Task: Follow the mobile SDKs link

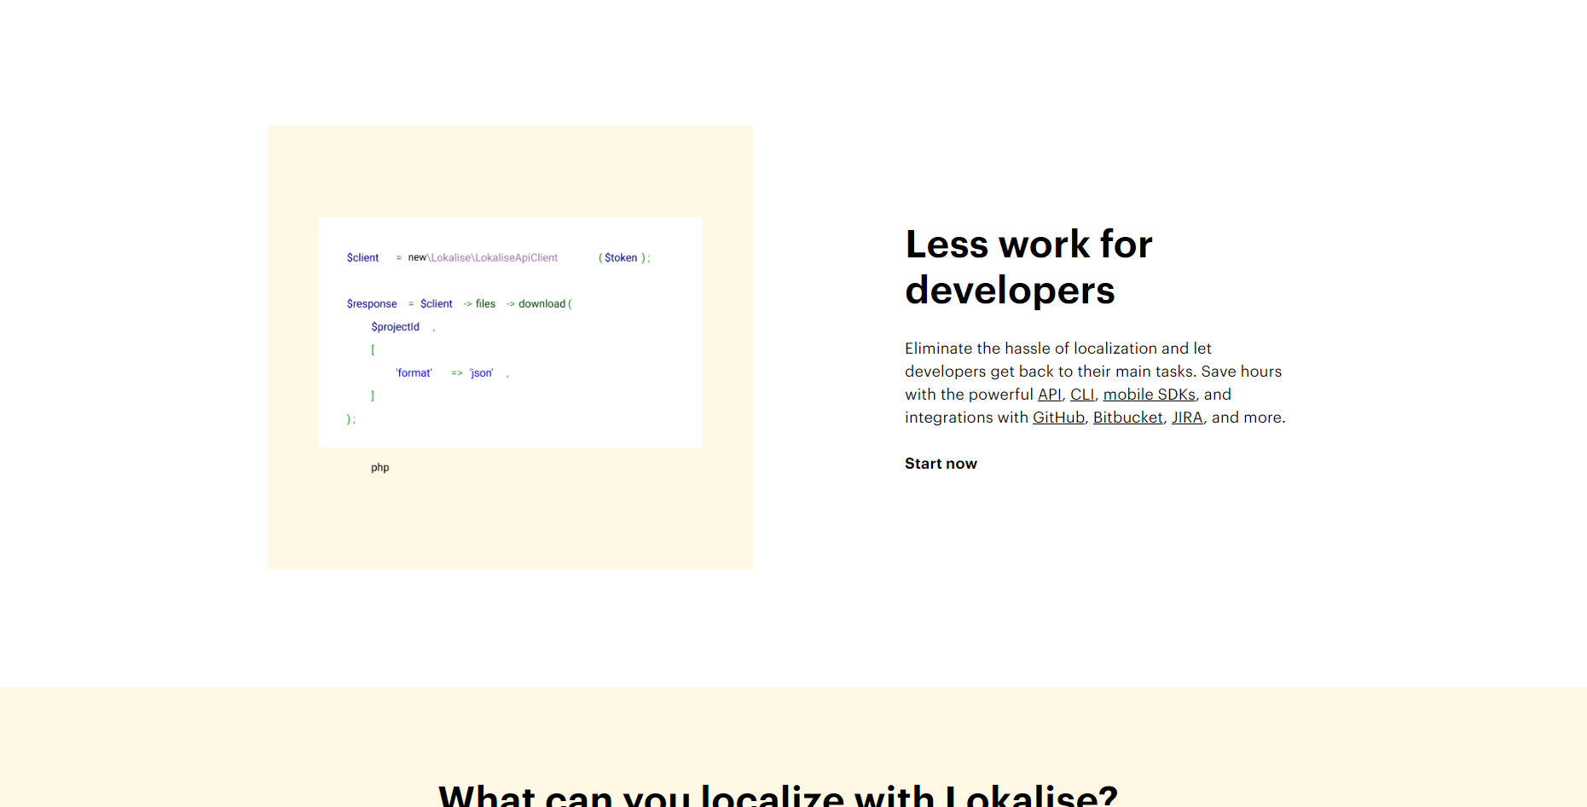Action: click(x=1150, y=395)
